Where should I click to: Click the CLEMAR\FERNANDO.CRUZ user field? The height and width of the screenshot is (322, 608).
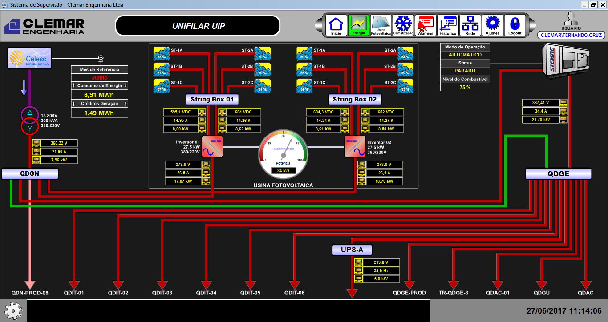(x=571, y=35)
